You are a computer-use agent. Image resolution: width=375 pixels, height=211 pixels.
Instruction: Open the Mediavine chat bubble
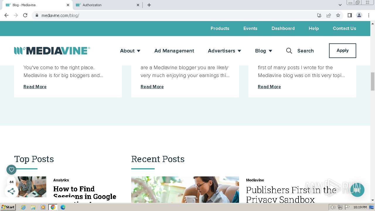[x=357, y=190]
